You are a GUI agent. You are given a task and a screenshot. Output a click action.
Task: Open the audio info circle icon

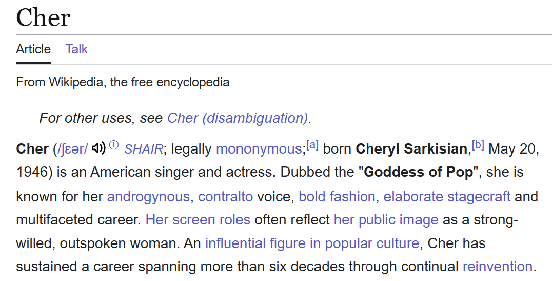coord(114,144)
